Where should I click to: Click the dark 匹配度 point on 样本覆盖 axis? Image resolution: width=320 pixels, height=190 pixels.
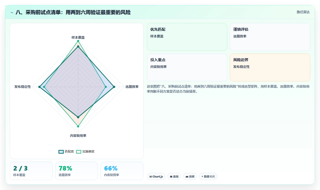tap(78, 46)
